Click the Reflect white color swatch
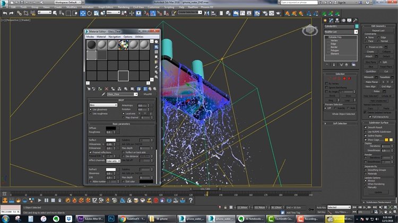This screenshot has width=398, height=223. click(111, 140)
